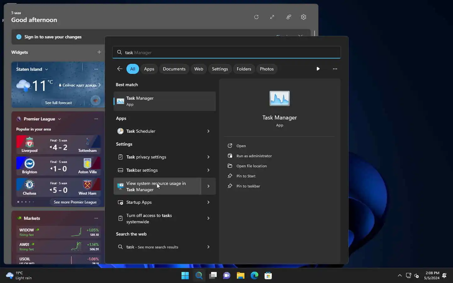This screenshot has width=453, height=283.
Task: Switch to the Documents filter
Action: [x=174, y=69]
